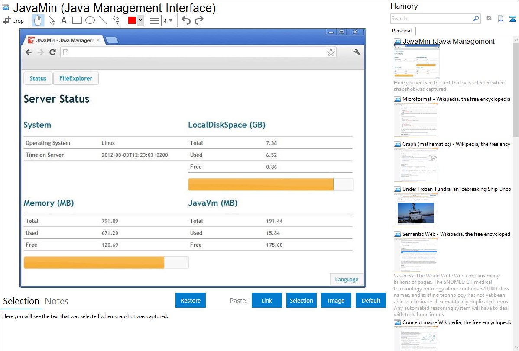Open the JavaMin snapshot thumbnail in the list
This screenshot has width=519, height=351.
(x=417, y=62)
